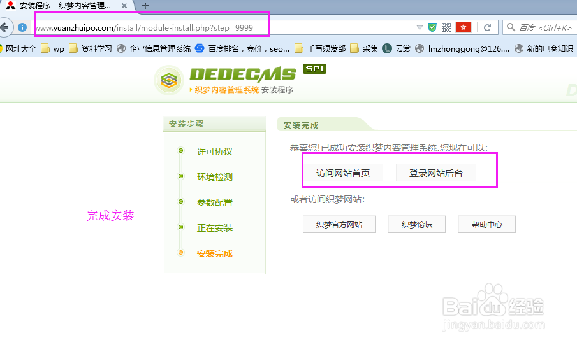Click the 访问网站首页 button
The width and height of the screenshot is (577, 345).
(x=343, y=172)
